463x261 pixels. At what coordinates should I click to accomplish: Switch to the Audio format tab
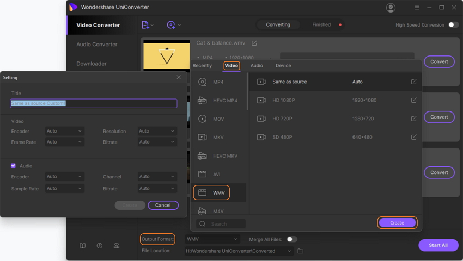(257, 66)
